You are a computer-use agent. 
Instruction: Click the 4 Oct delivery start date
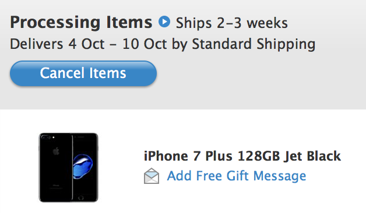tap(86, 44)
